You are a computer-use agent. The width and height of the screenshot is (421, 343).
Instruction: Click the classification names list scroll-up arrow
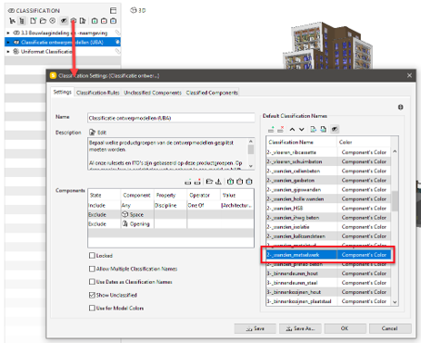[x=395, y=151]
